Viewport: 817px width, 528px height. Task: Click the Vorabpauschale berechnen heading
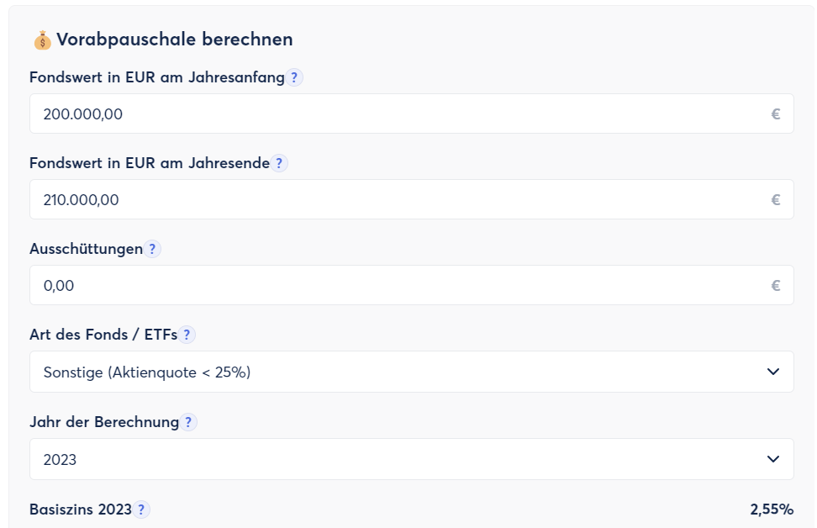point(175,40)
